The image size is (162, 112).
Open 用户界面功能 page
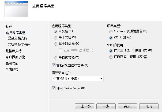click(x=15, y=57)
